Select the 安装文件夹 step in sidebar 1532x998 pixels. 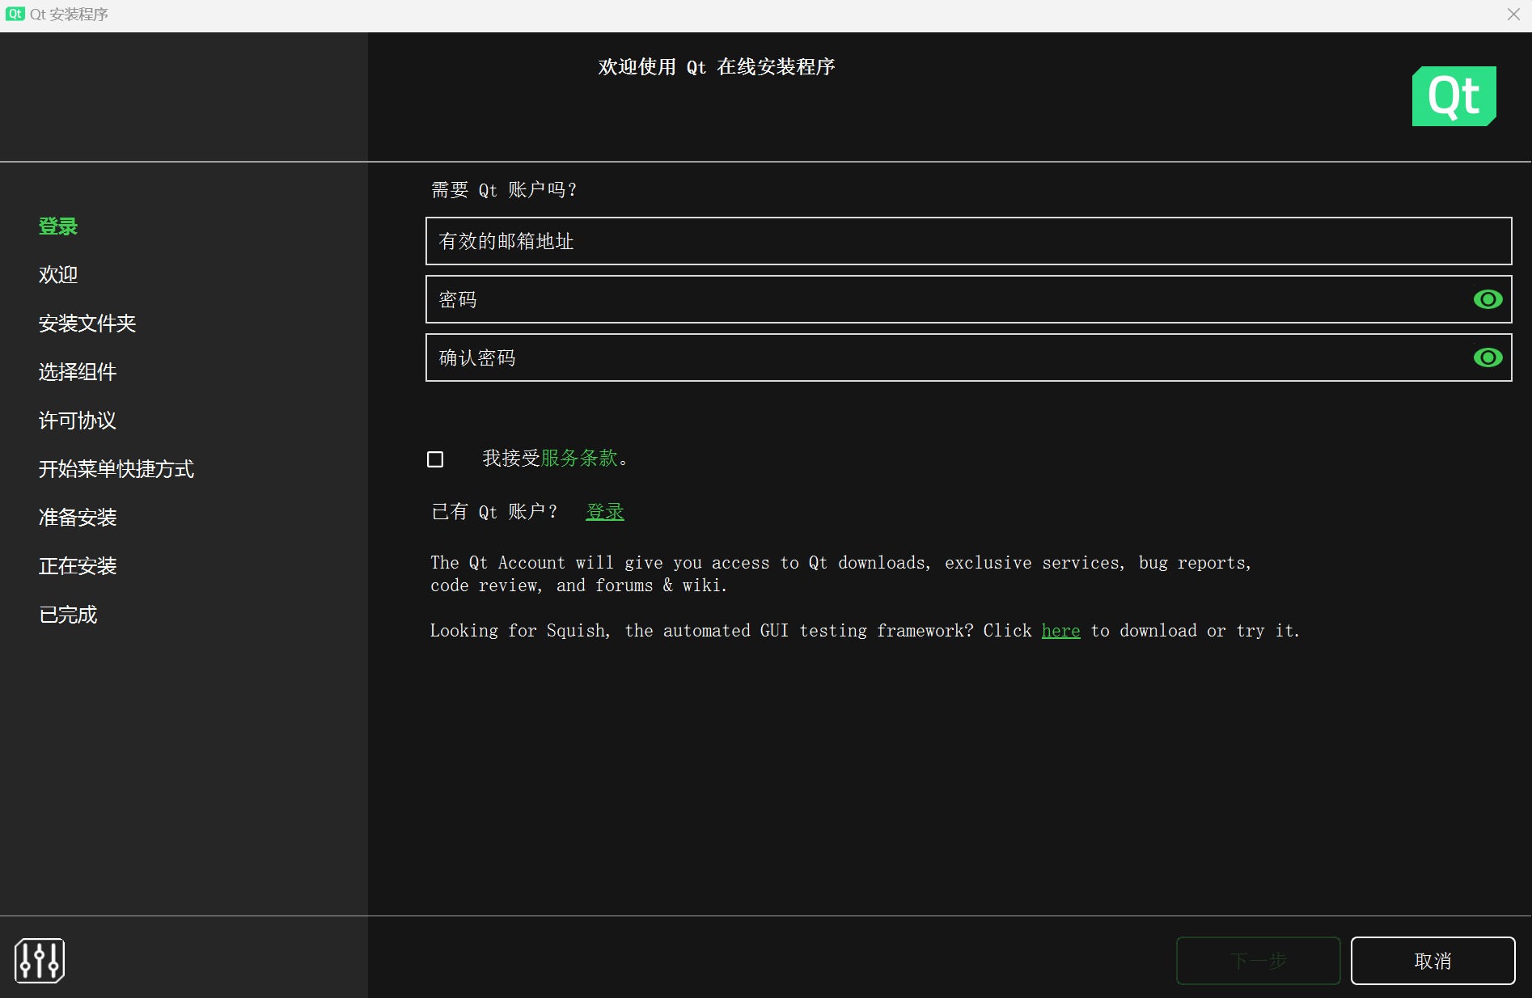[87, 324]
